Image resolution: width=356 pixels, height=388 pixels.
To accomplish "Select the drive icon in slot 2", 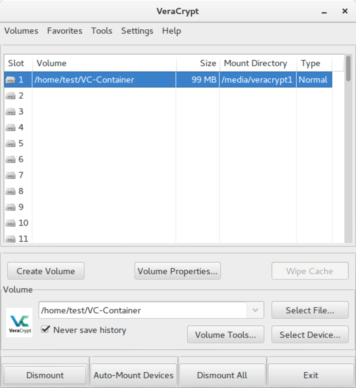I will pos(10,96).
